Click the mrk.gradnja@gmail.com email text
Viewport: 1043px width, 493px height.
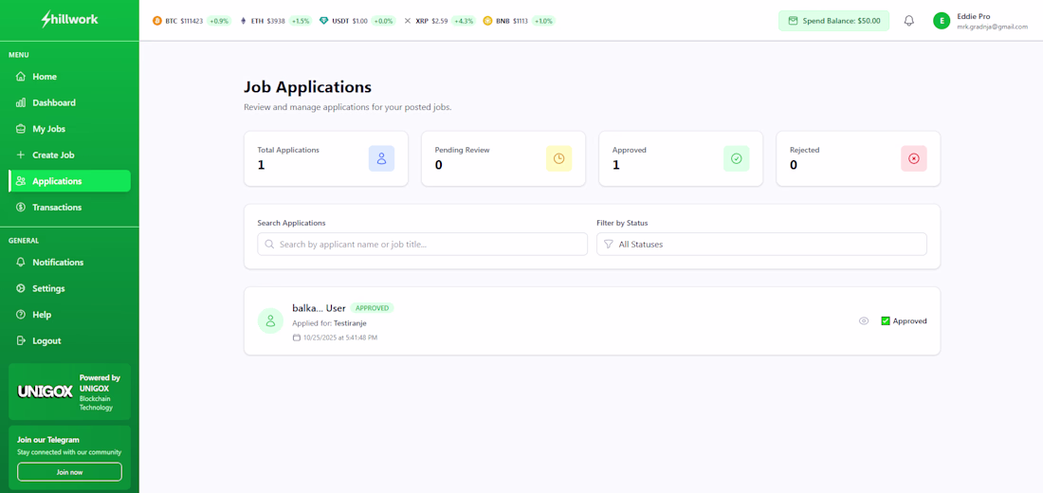pos(993,27)
